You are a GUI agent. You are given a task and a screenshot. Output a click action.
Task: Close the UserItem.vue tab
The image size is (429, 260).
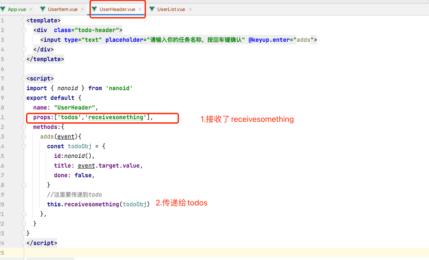pyautogui.click(x=82, y=9)
